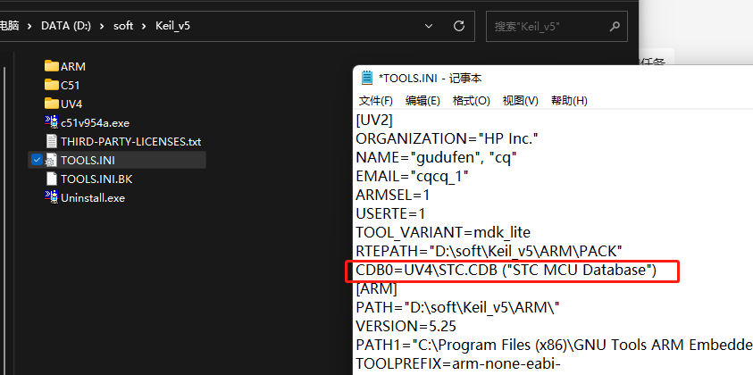Click the Notepad icon in the title bar
Image resolution: width=753 pixels, height=375 pixels.
(367, 78)
